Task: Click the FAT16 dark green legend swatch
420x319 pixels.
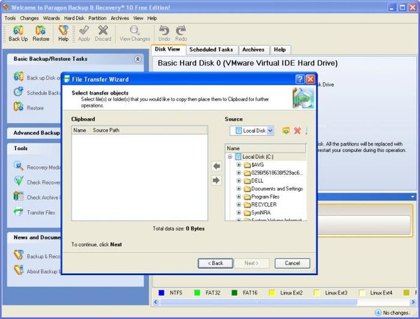Action: point(234,293)
